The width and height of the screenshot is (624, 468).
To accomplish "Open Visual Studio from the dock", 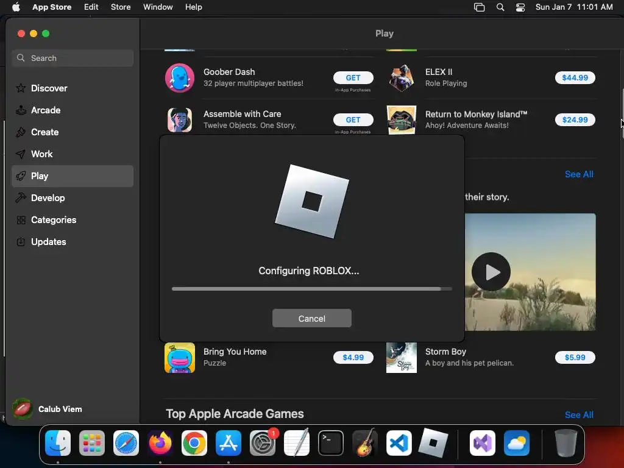I will [x=483, y=443].
